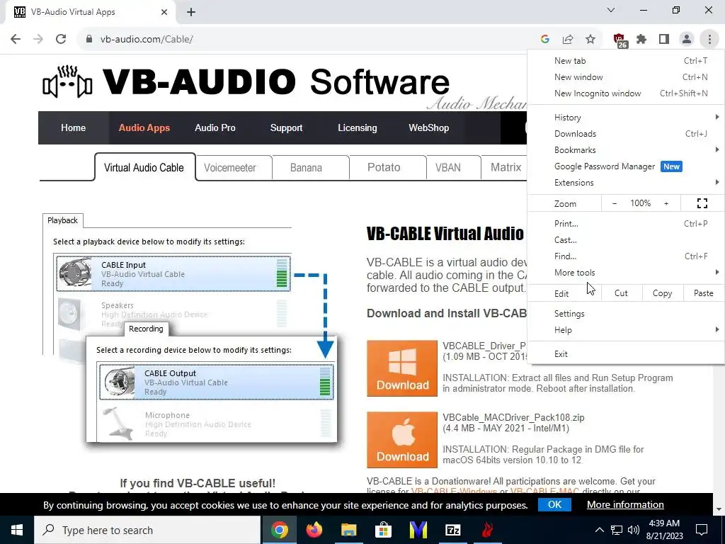The height and width of the screenshot is (544, 725).
Task: Expand the Extensions submenu
Action: (x=626, y=182)
